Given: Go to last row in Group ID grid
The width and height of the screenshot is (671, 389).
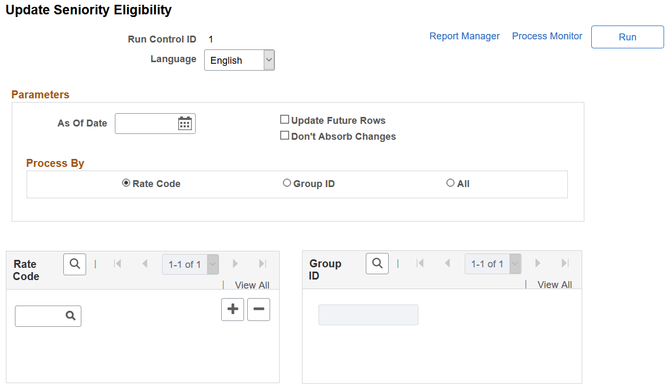Looking at the screenshot, I should pyautogui.click(x=564, y=263).
